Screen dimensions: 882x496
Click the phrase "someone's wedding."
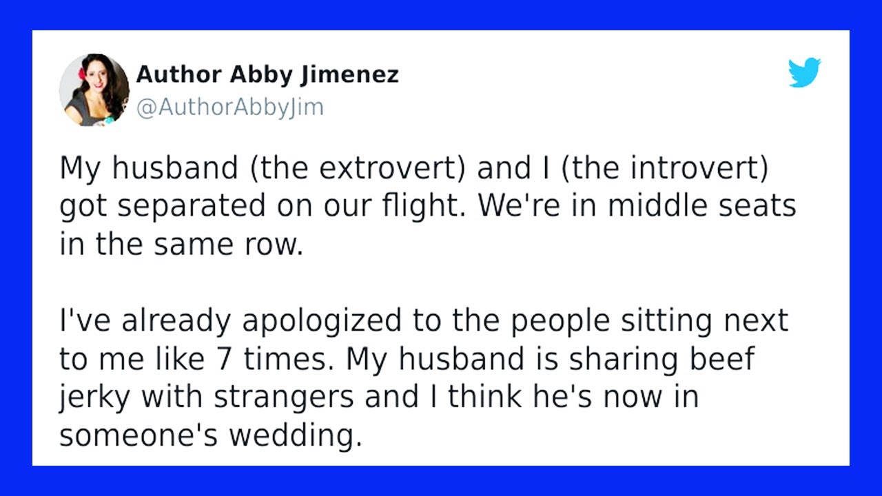[x=210, y=435]
